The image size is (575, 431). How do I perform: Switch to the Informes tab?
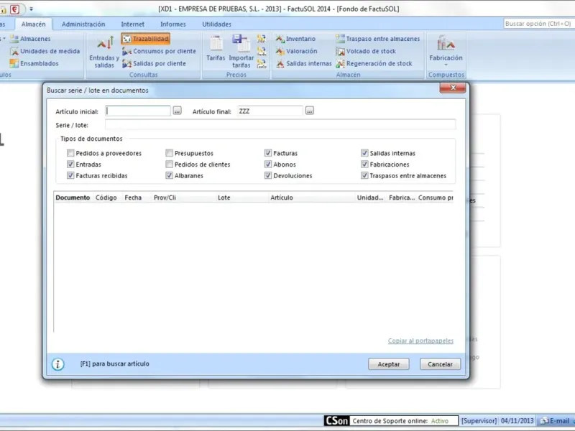[172, 24]
